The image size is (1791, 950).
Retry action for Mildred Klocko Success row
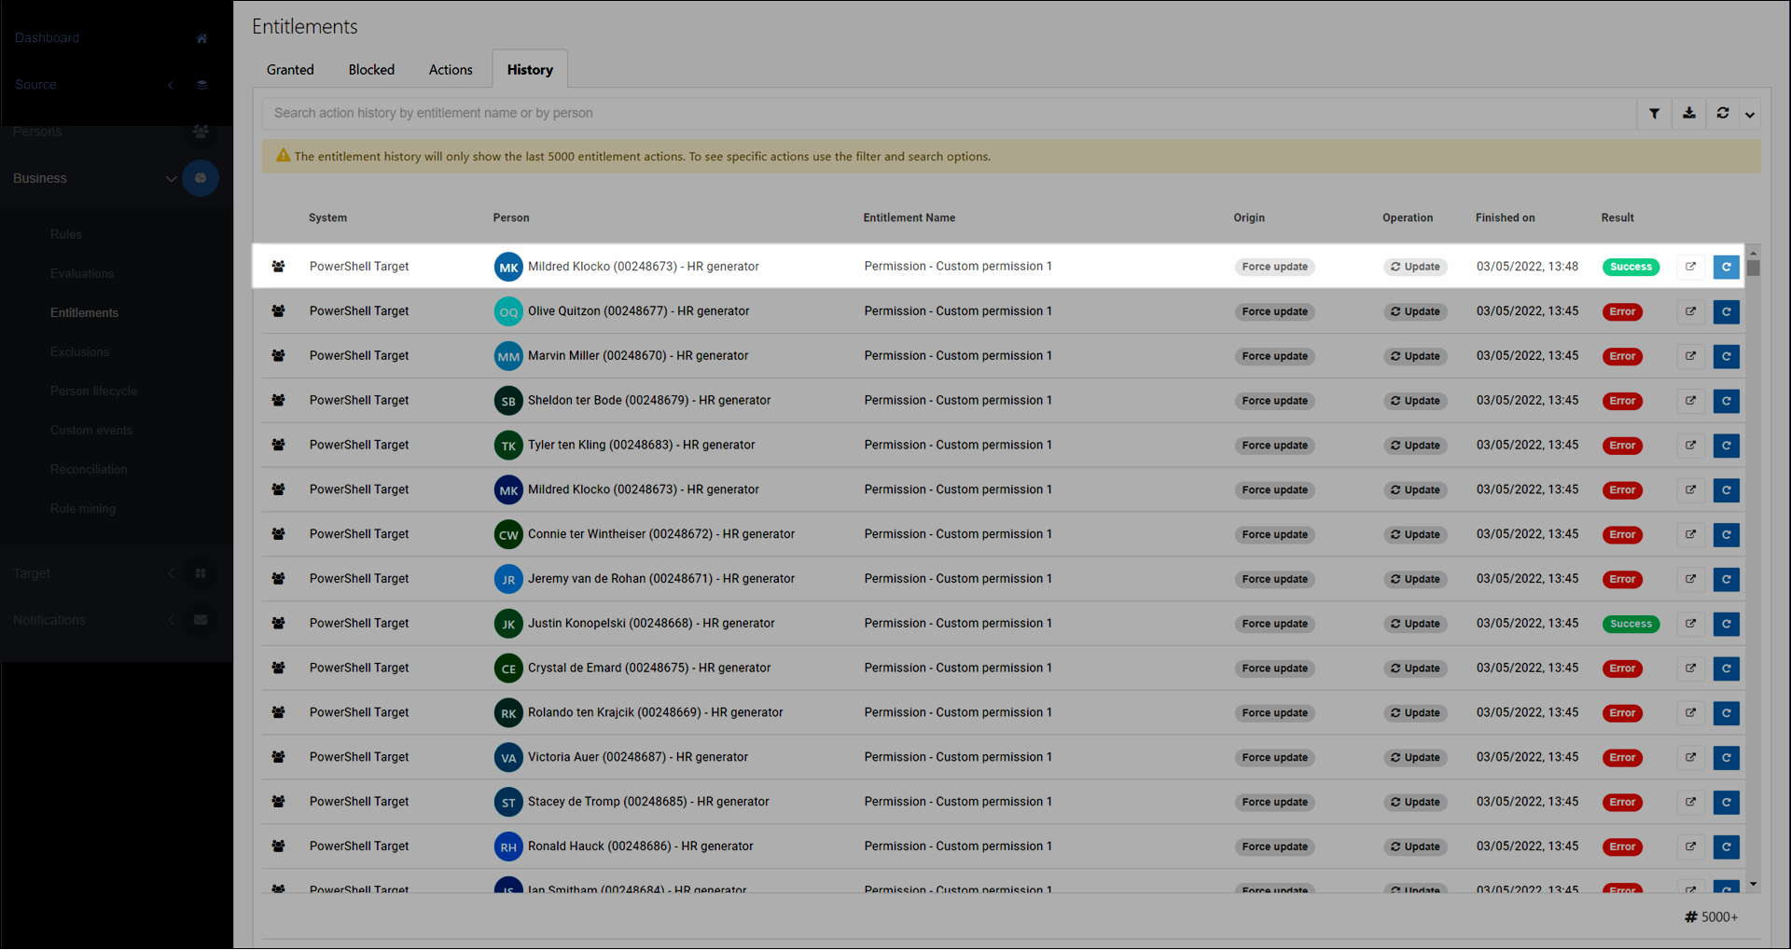[1726, 267]
